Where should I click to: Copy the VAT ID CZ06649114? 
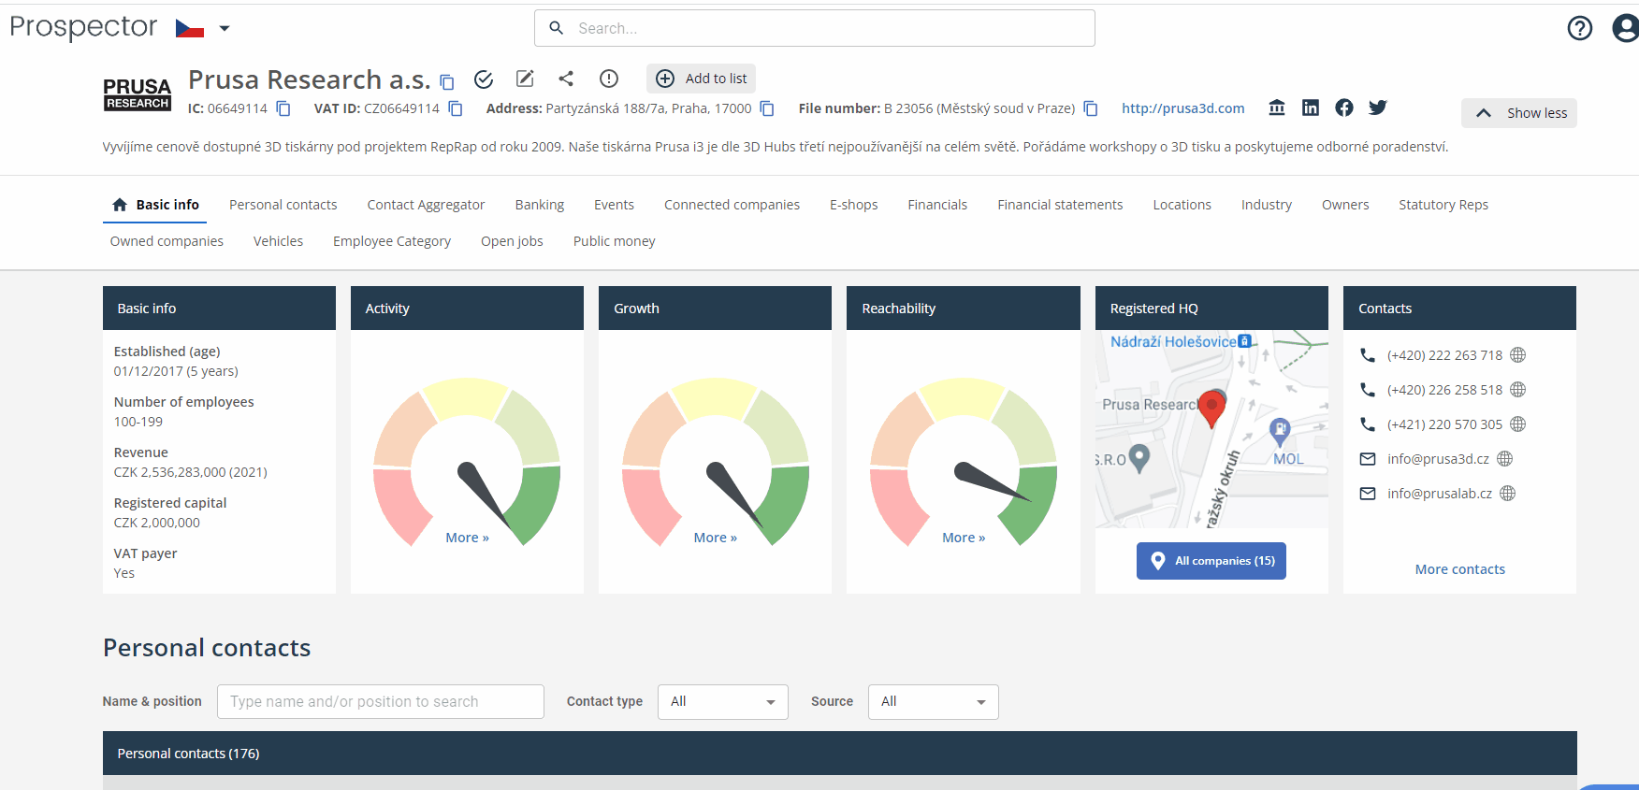(456, 109)
